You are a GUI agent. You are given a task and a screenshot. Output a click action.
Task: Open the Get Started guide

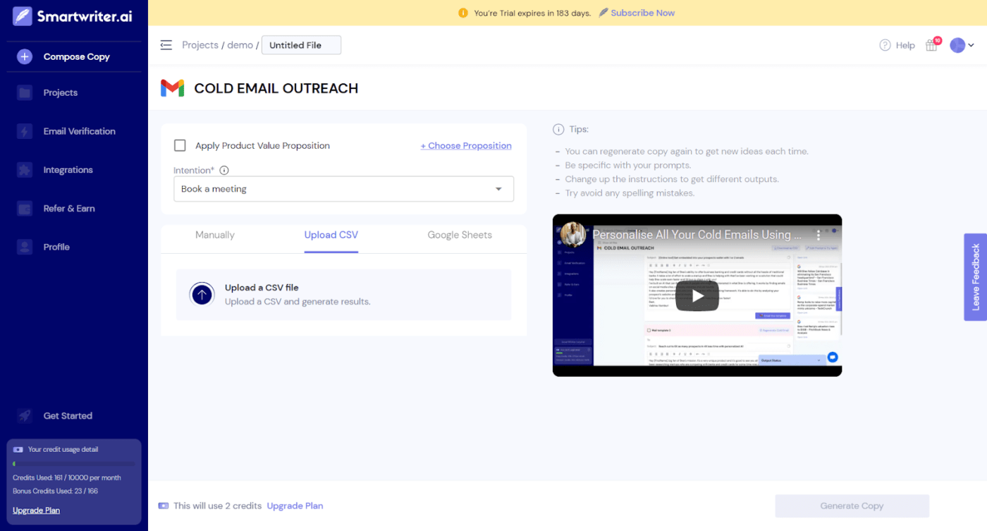tap(68, 415)
